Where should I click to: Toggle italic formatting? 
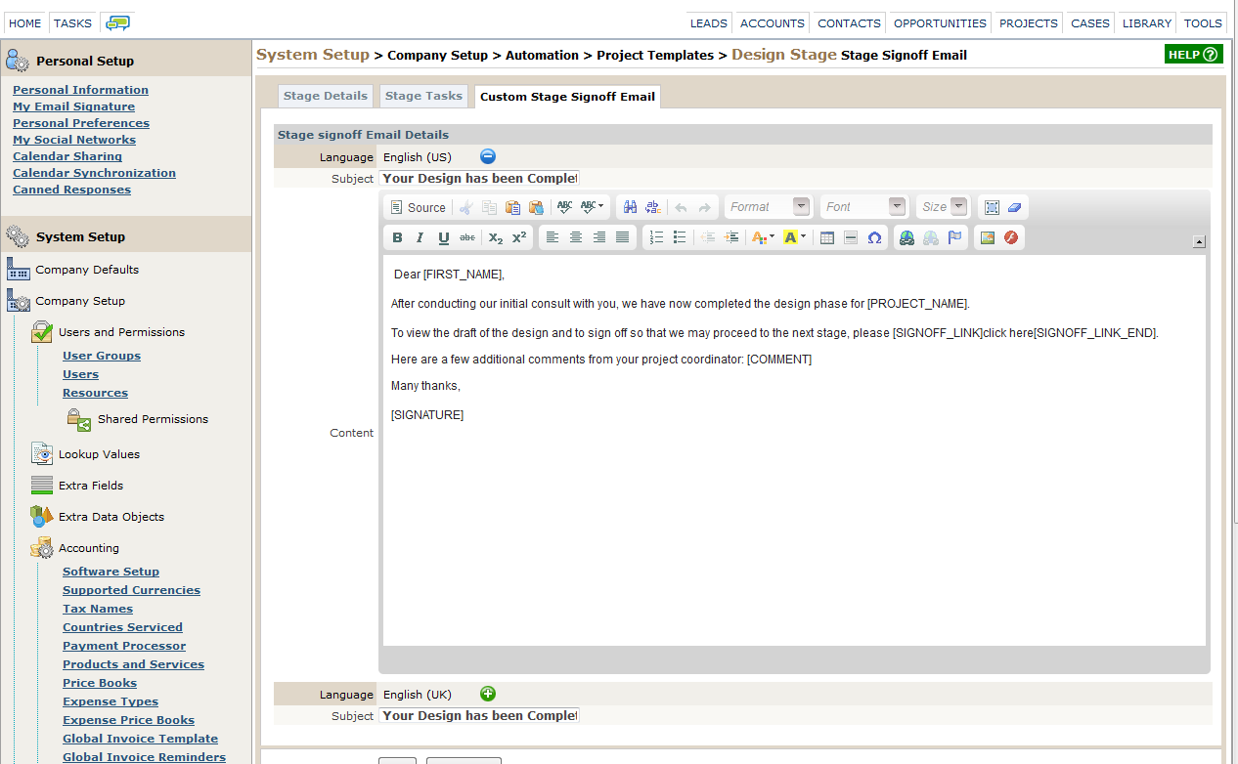pyautogui.click(x=420, y=237)
